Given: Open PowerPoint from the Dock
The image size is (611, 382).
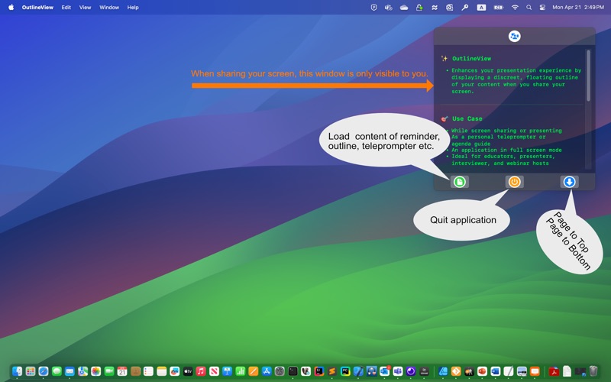Looking at the screenshot, I should pyautogui.click(x=482, y=371).
